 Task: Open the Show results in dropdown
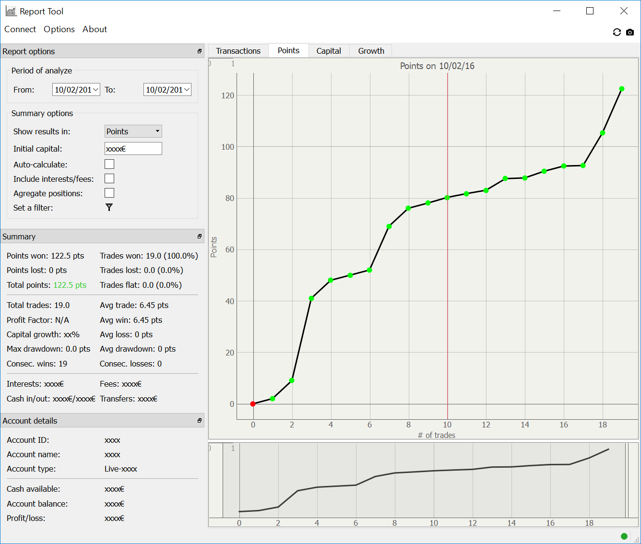pos(133,131)
